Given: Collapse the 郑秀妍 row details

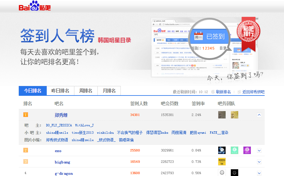Looking at the screenshot, I should pos(259,115).
